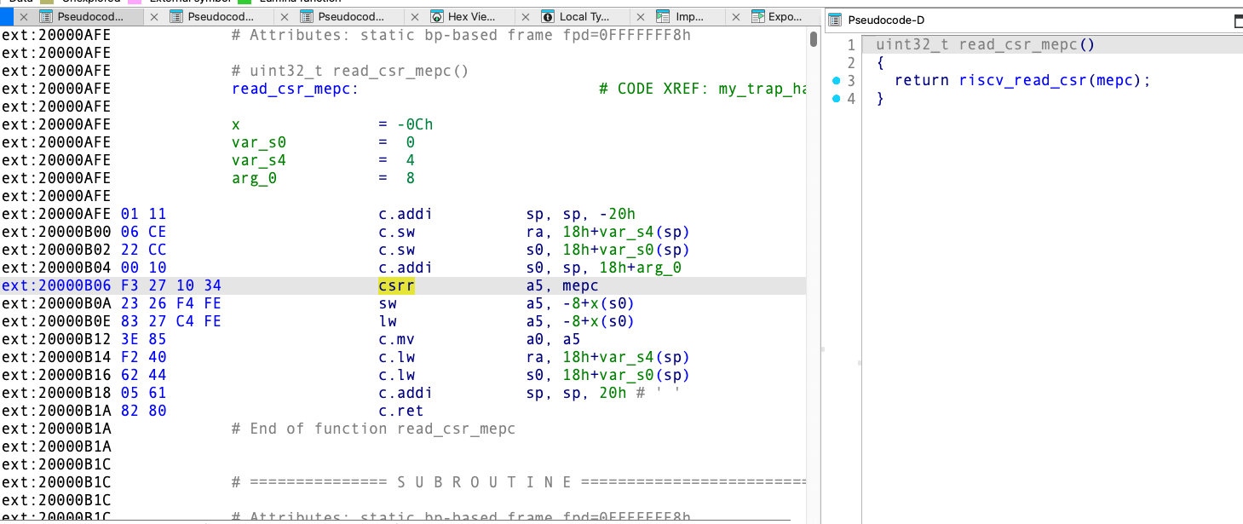Screen dimensions: 1243x524
Task: Open the Hex View tab icon
Action: [x=437, y=16]
